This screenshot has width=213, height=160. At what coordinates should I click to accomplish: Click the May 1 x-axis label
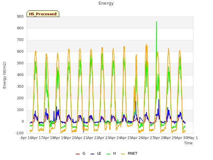[x=193, y=138]
